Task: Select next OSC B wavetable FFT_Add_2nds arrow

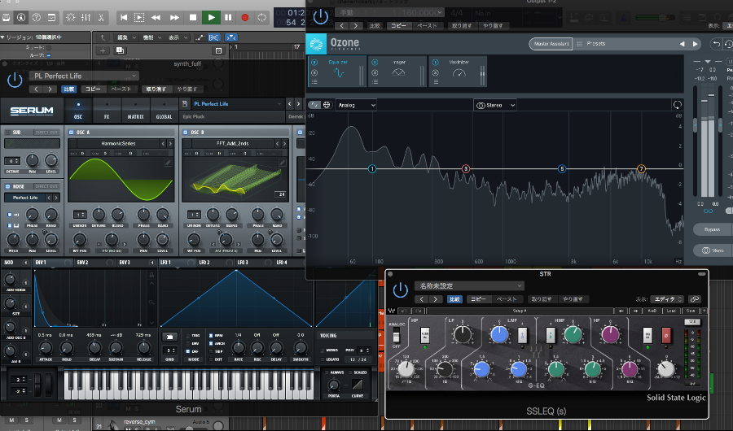Action: point(284,143)
